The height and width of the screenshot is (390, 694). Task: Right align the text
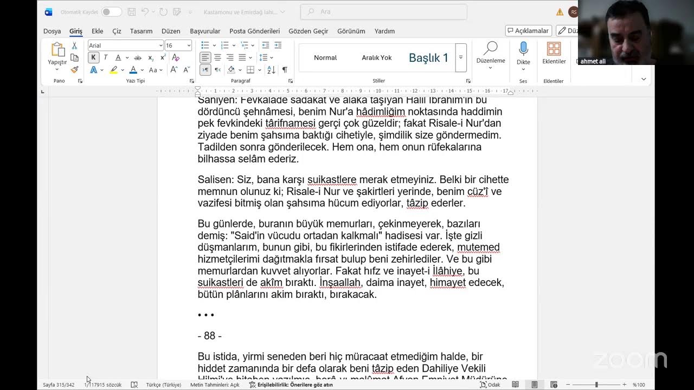click(x=229, y=57)
